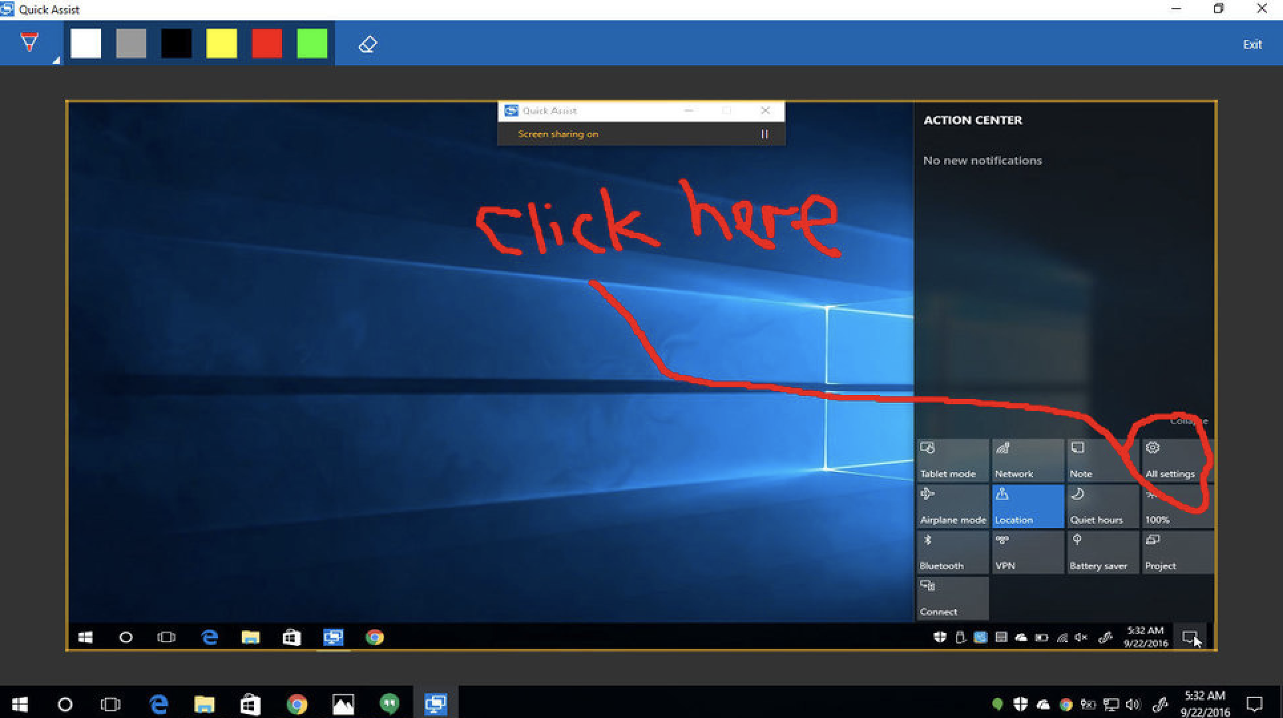Collapse the quick actions list
The width and height of the screenshot is (1283, 718).
pyautogui.click(x=1189, y=421)
